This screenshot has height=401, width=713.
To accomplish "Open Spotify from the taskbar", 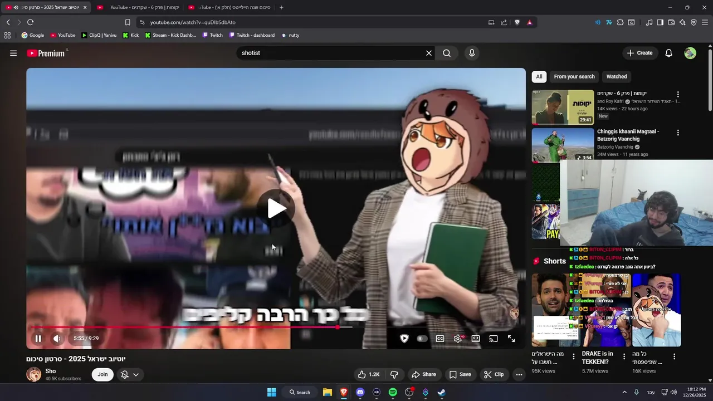I will point(393,392).
